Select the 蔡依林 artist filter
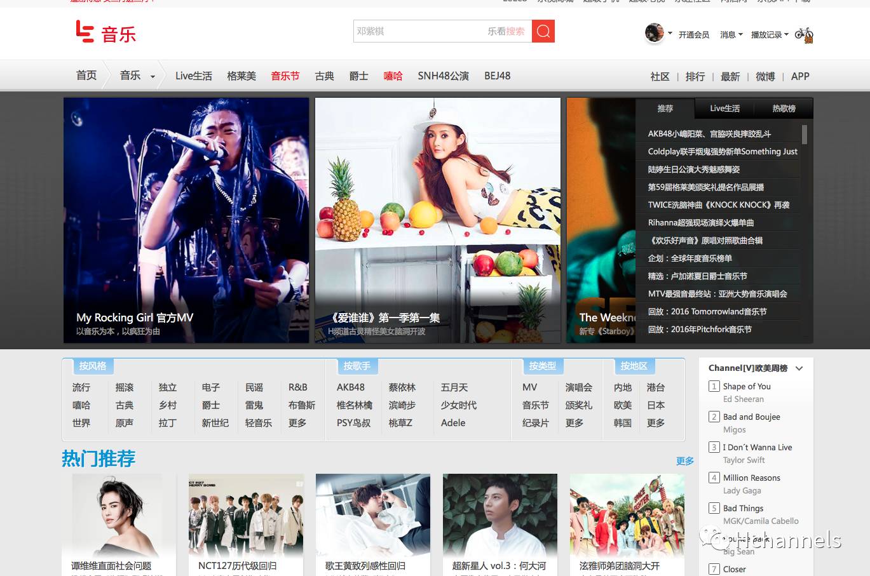Screen dimensions: 870x576 [402, 387]
